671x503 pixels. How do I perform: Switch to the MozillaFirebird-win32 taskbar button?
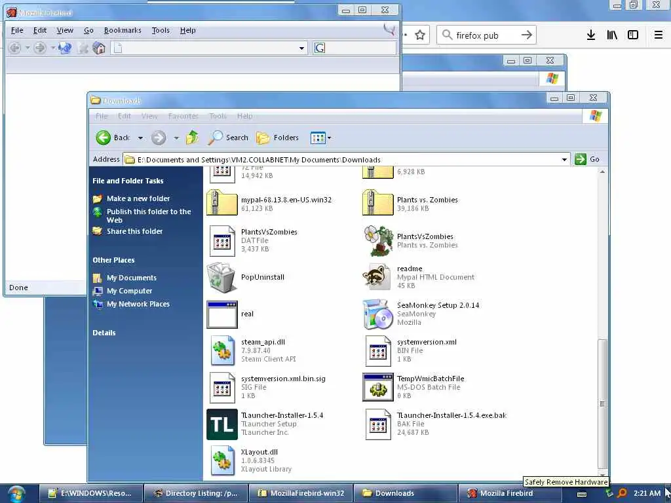click(301, 493)
